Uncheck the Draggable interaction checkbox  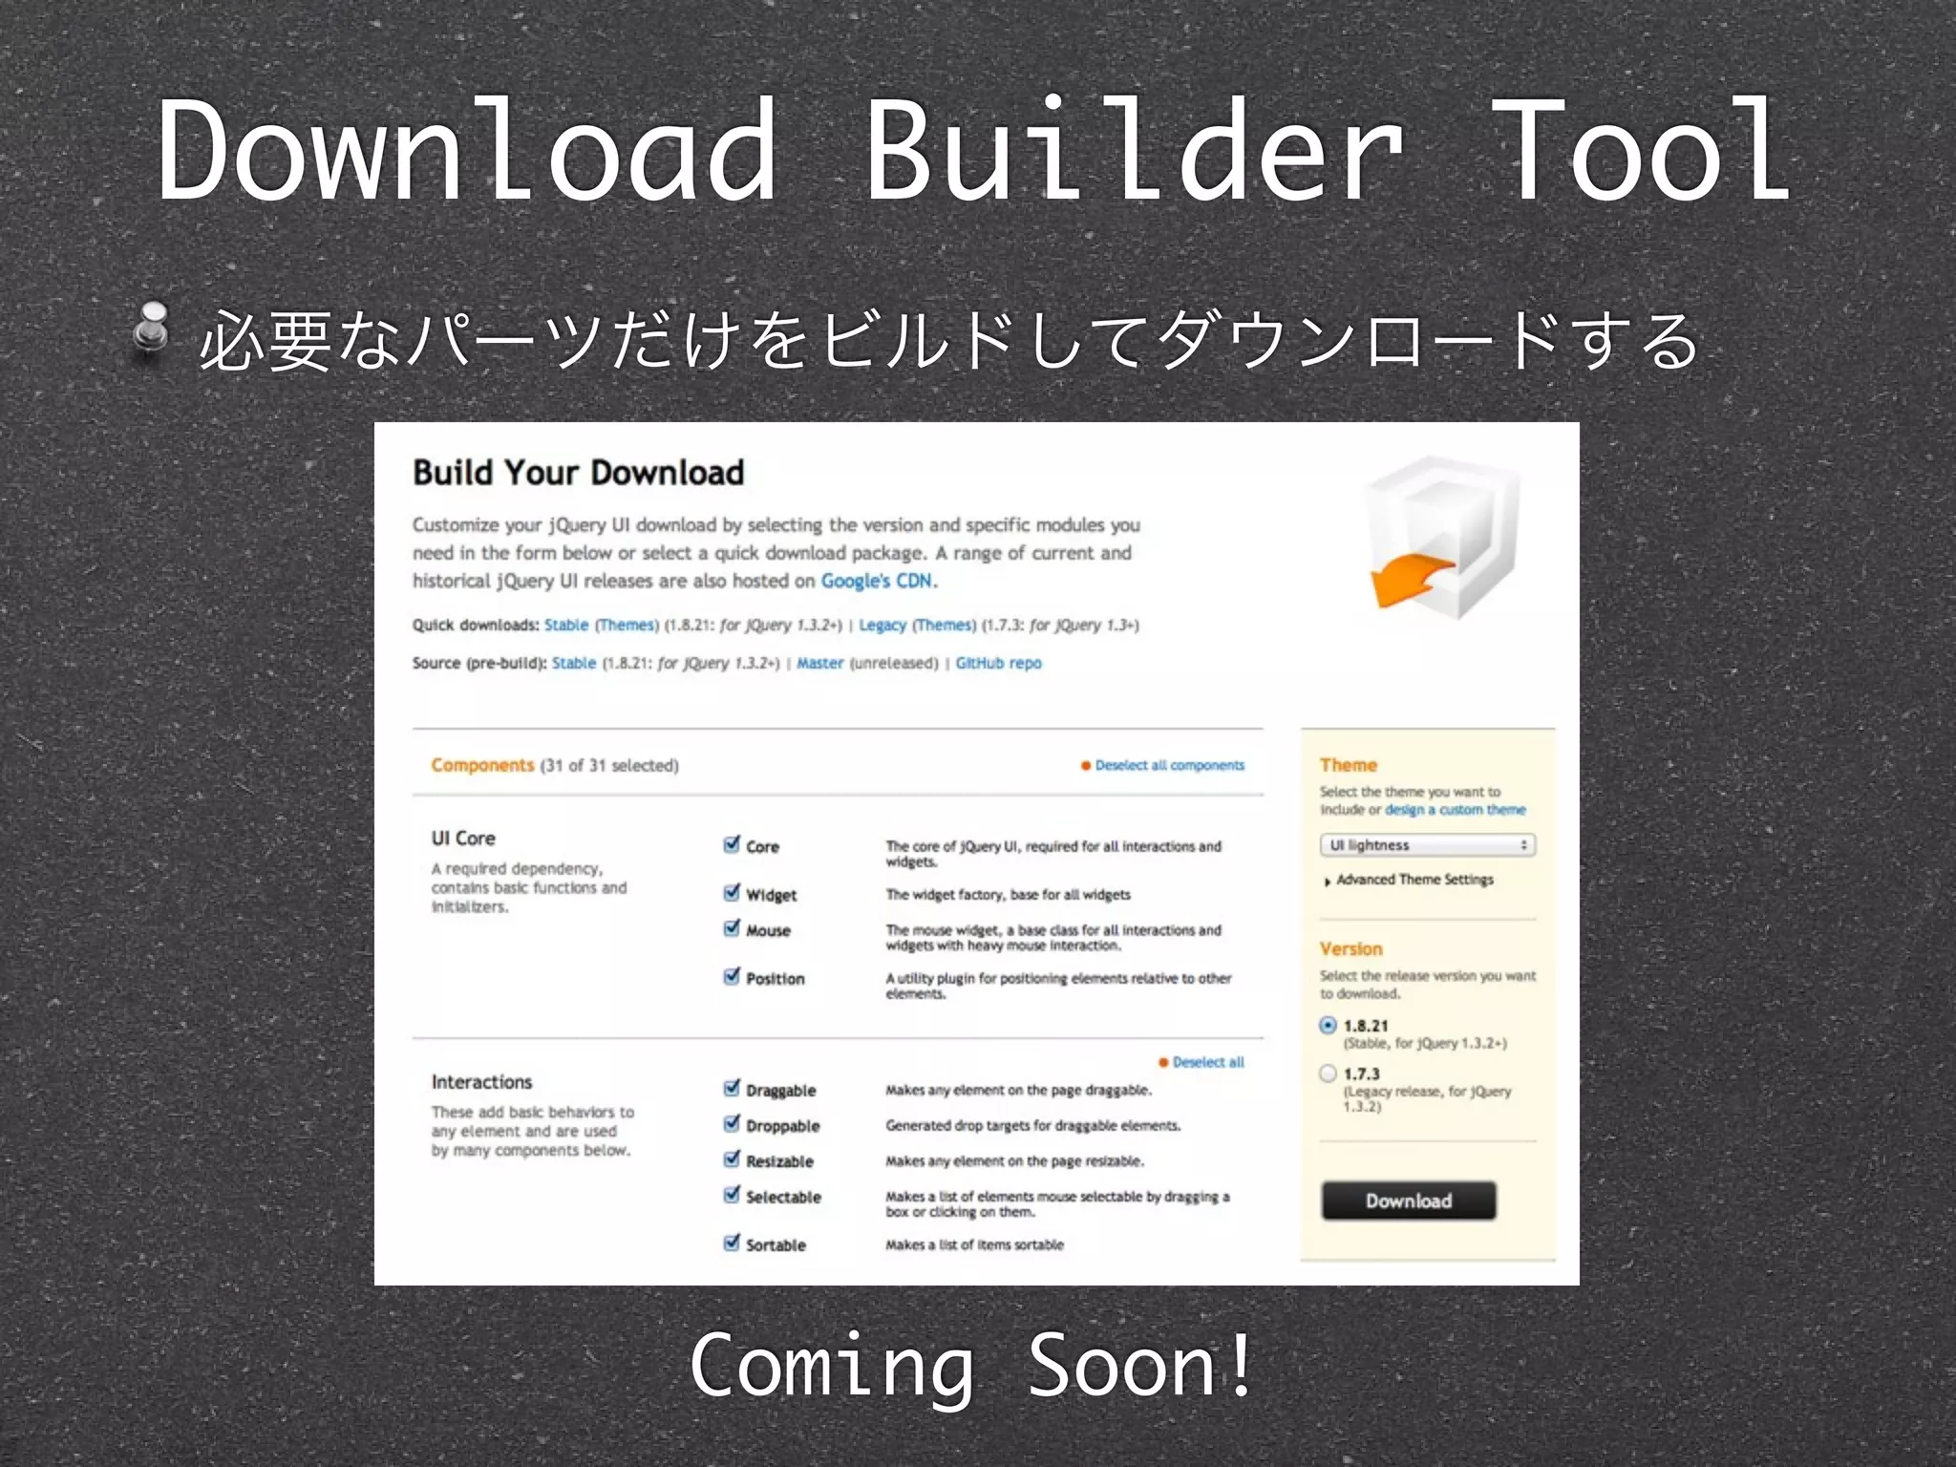pos(732,1089)
